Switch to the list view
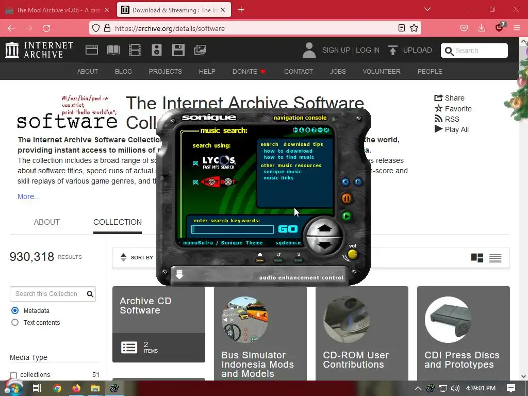Image resolution: width=528 pixels, height=396 pixels. [x=495, y=258]
